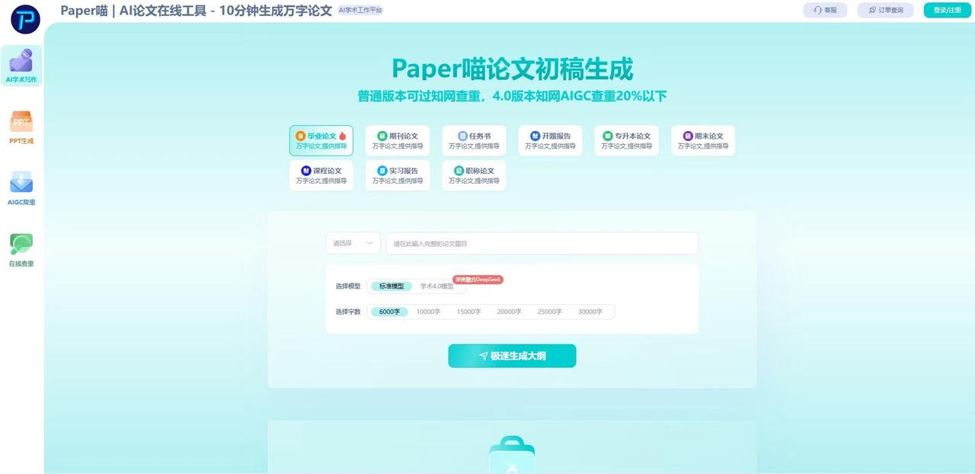
Task: Click the 专升本论文 green icon
Action: point(608,136)
